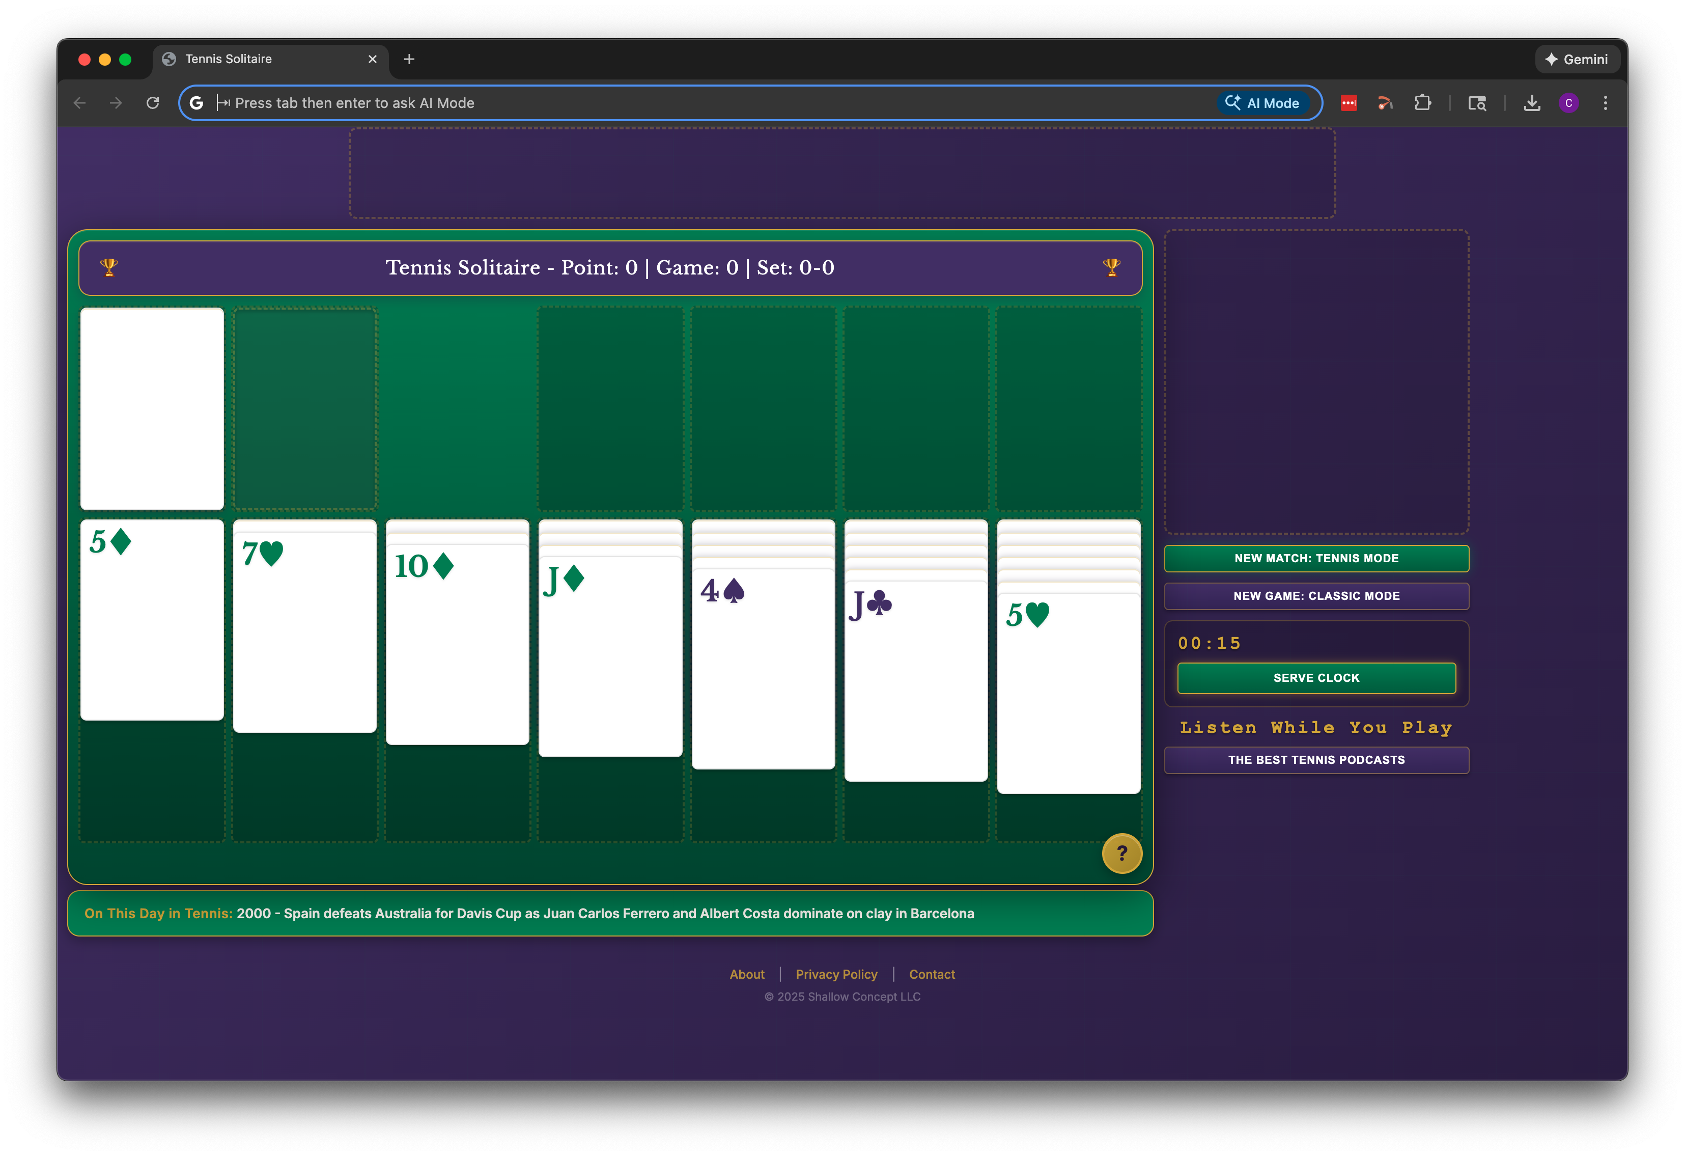Open The Best Tennis Podcasts link
Screen dimensions: 1685x1156
click(x=1316, y=759)
